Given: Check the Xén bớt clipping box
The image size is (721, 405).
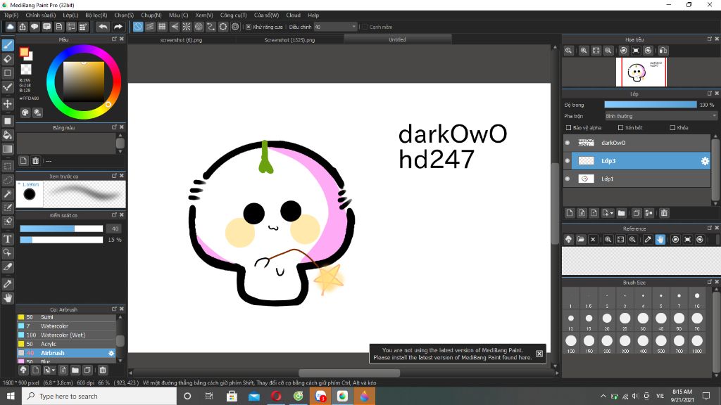Looking at the screenshot, I should (620, 128).
